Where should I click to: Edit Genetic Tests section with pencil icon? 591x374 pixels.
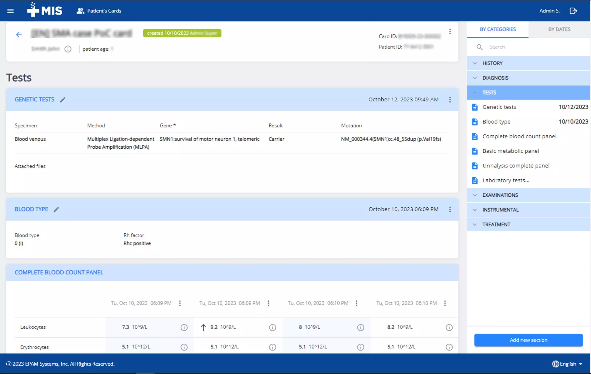point(63,100)
